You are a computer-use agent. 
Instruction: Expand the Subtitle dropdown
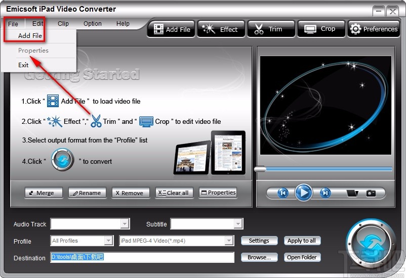tap(238, 224)
